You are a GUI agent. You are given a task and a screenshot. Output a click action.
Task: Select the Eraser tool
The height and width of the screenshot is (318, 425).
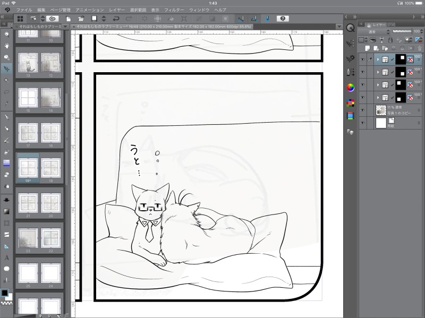[7, 175]
